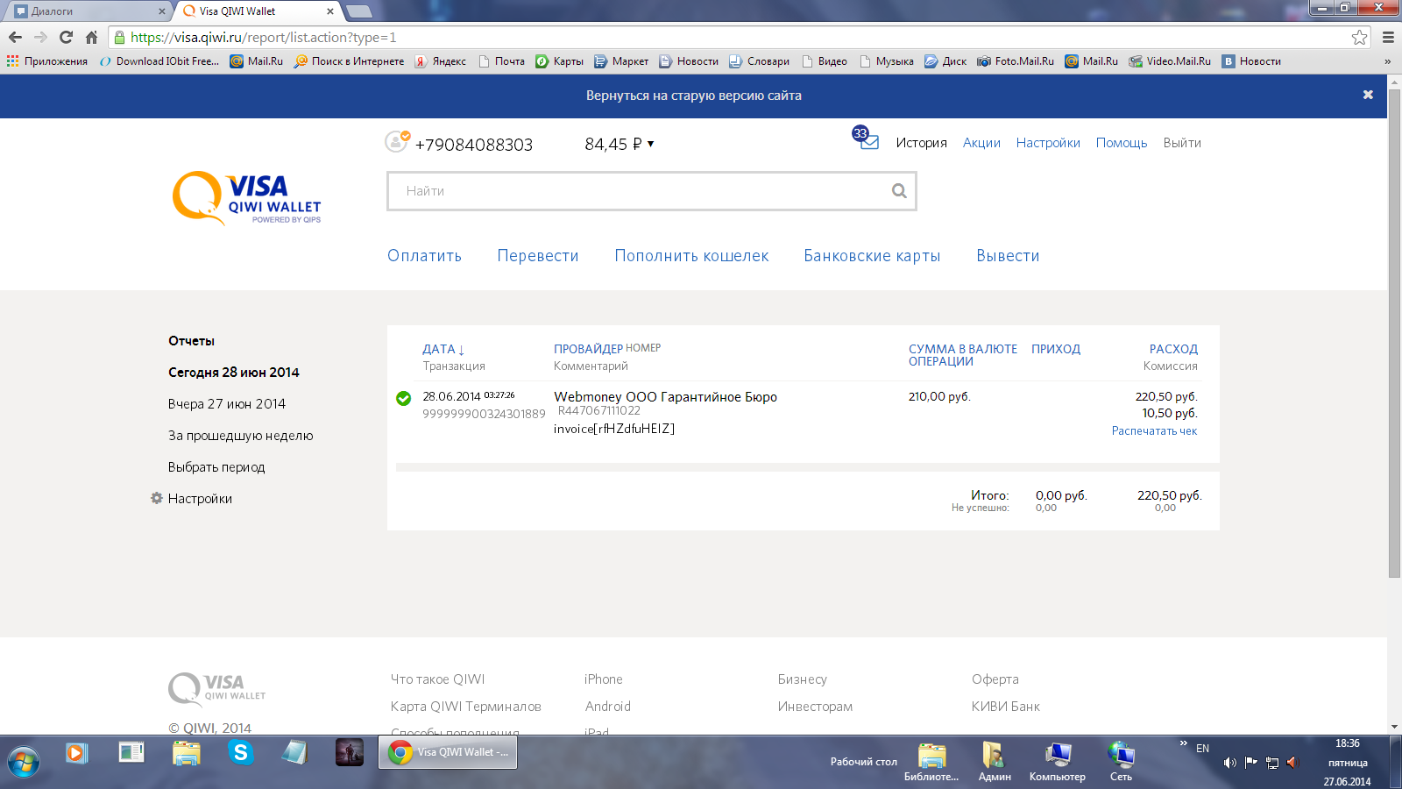
Task: Go to История in top navigation
Action: [x=921, y=143]
